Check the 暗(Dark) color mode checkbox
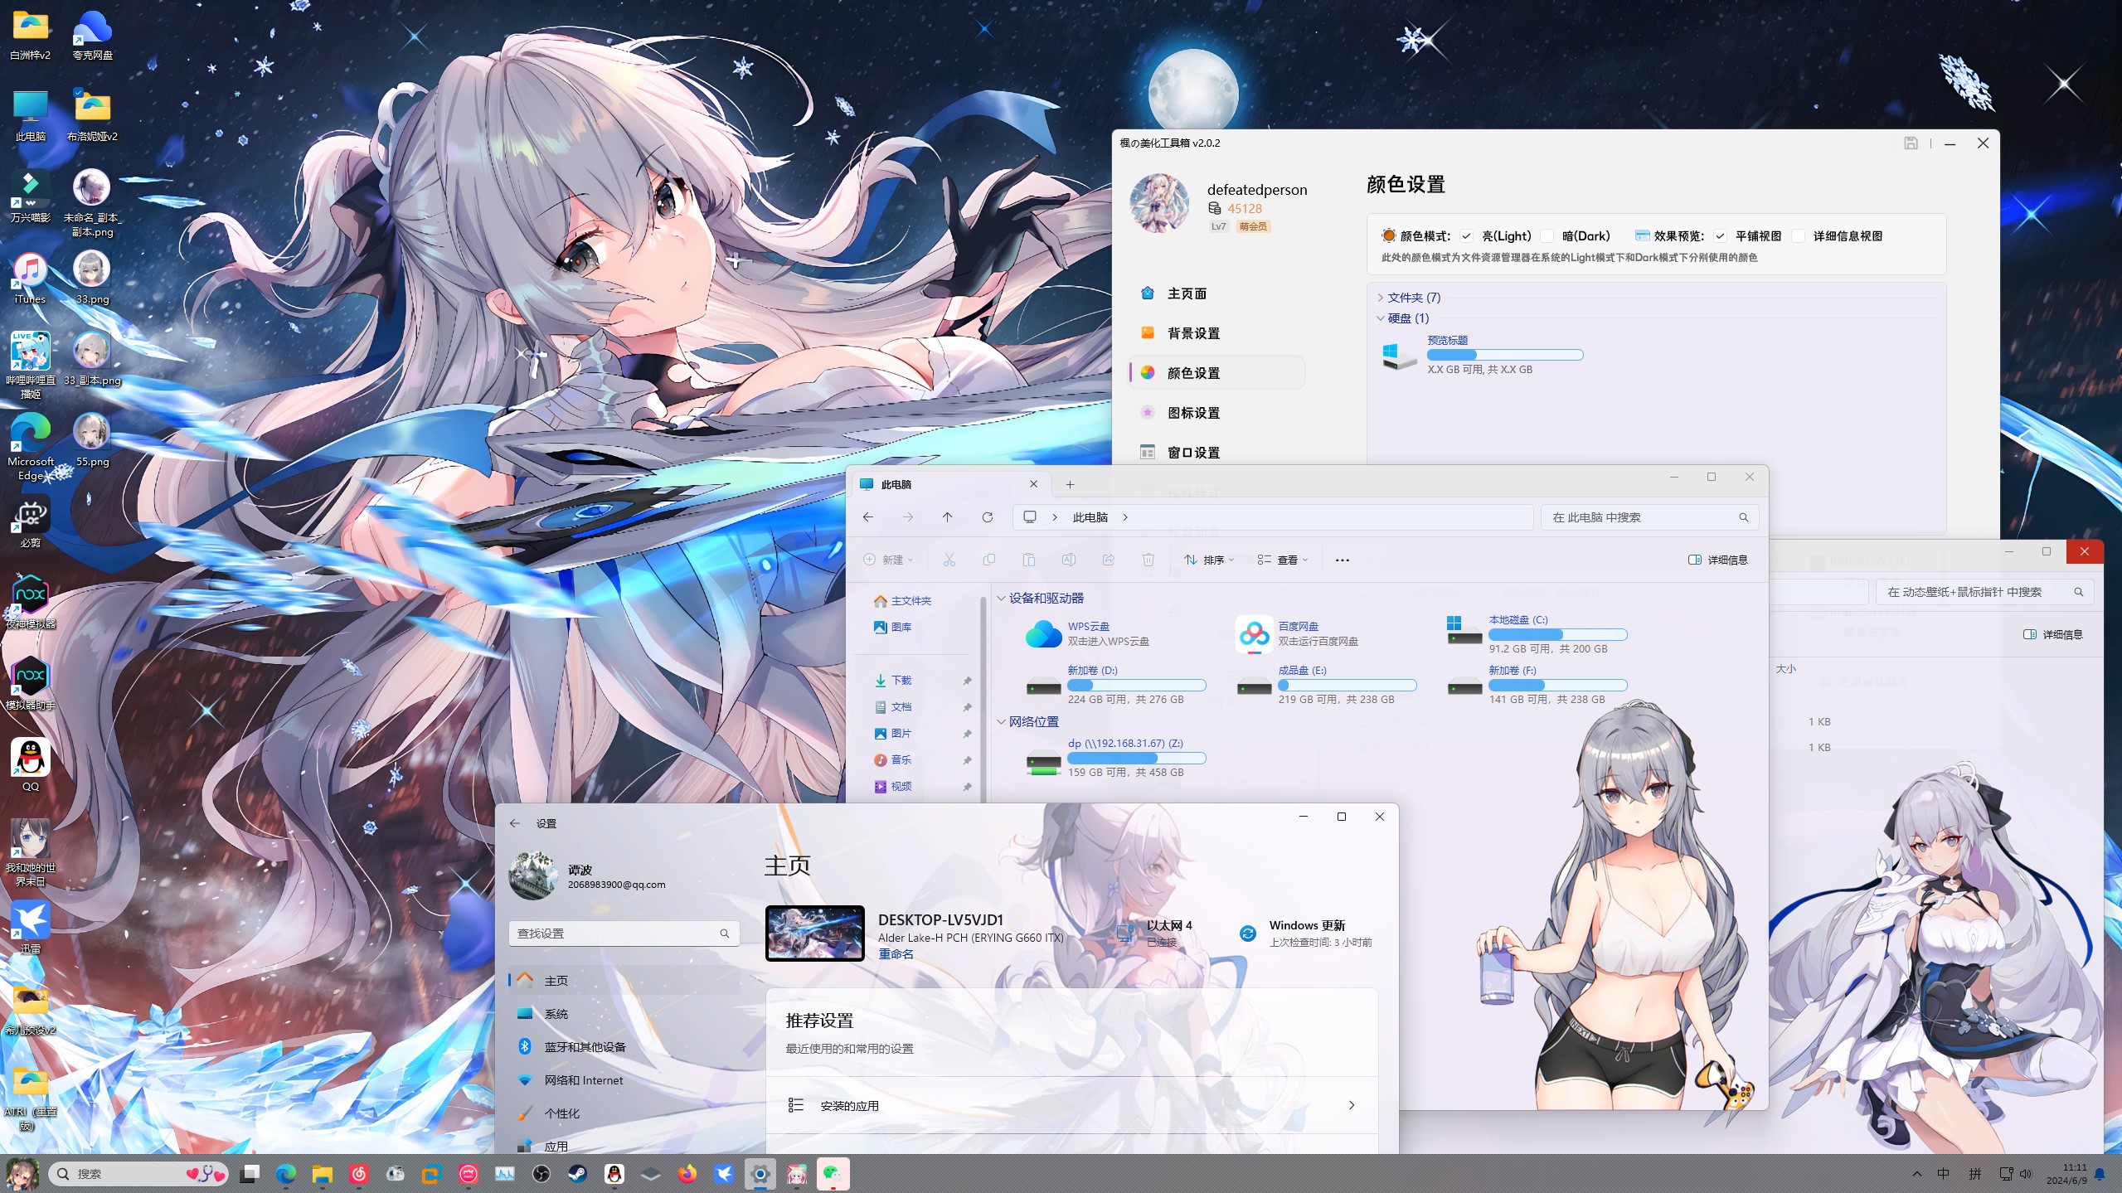 click(x=1547, y=236)
